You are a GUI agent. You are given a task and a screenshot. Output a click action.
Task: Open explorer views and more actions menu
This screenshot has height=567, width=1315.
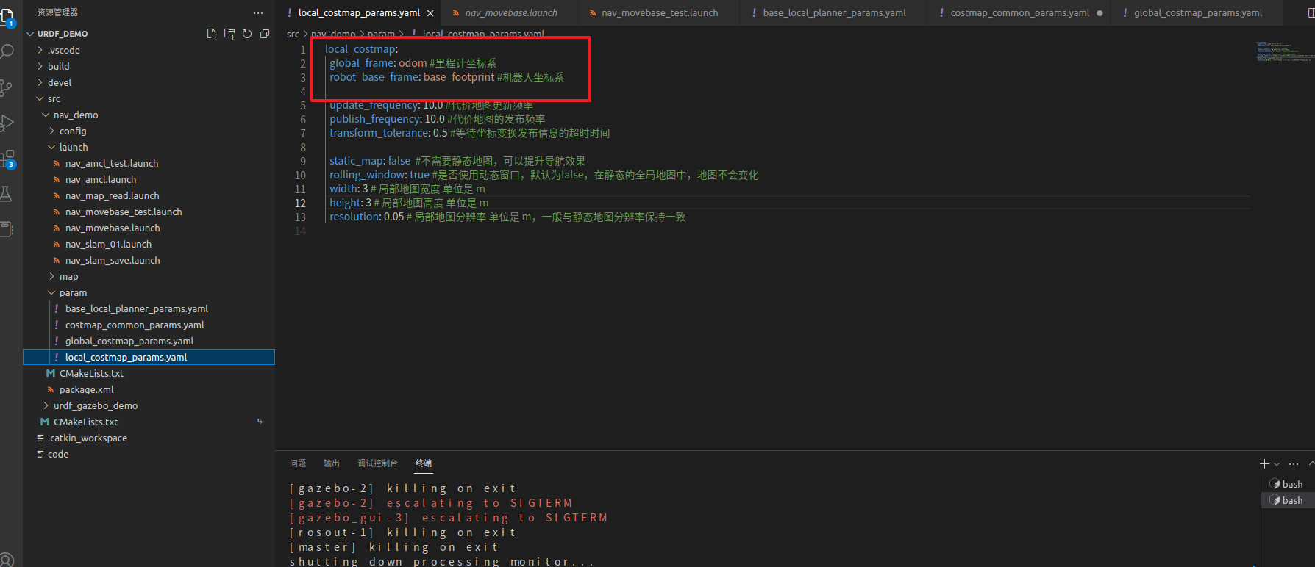[x=258, y=12]
